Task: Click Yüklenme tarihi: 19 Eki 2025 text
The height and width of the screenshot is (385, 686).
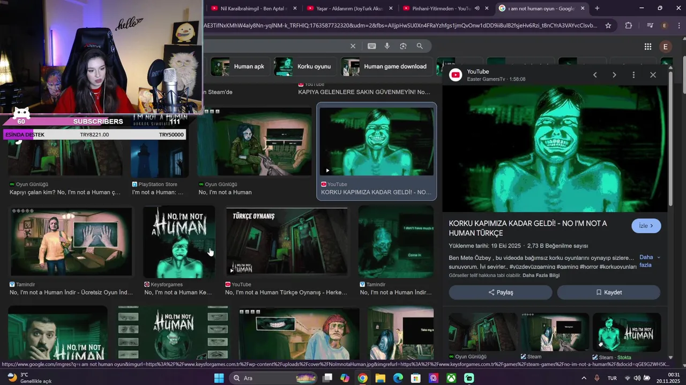Action: (484, 246)
